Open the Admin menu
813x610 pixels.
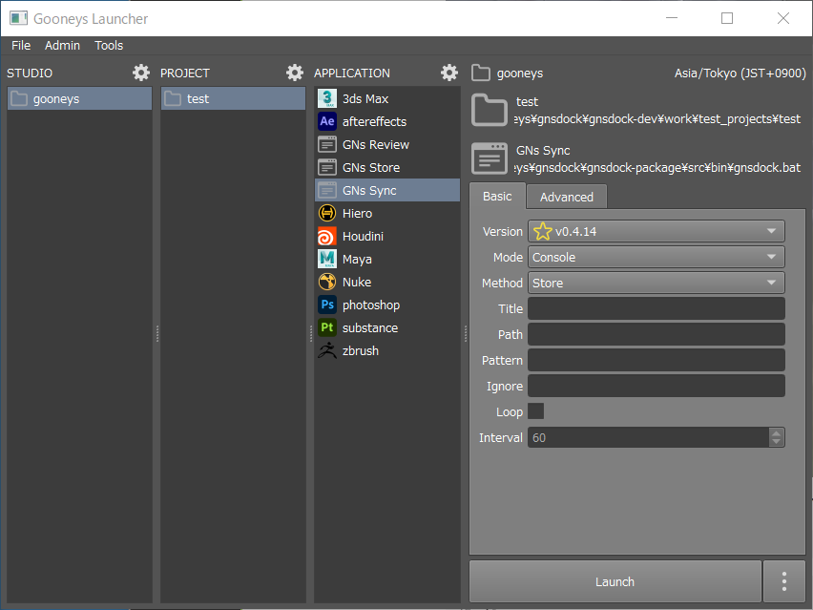coord(62,45)
